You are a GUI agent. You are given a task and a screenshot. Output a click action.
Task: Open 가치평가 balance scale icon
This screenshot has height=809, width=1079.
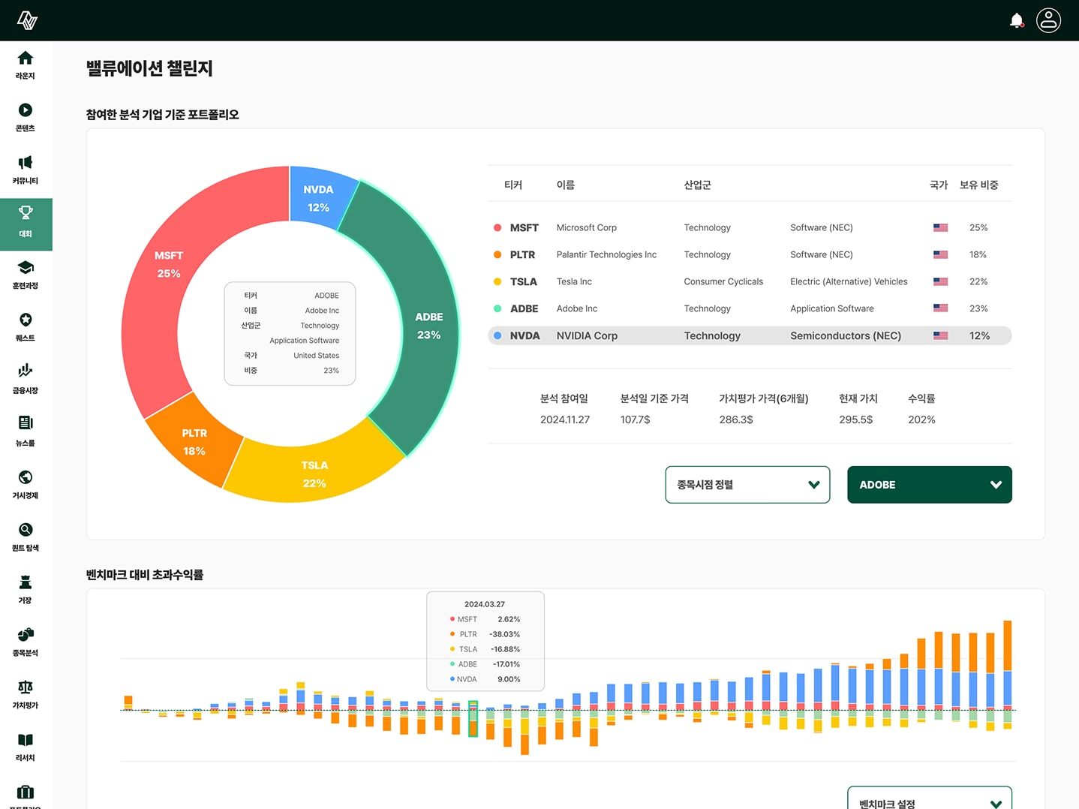26,687
